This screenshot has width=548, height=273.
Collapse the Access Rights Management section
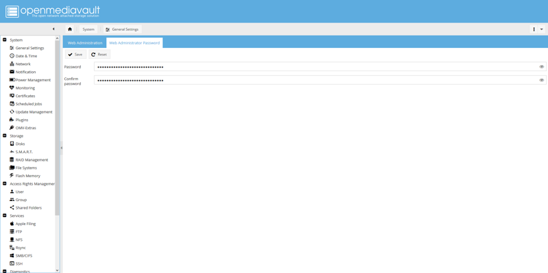(x=5, y=183)
